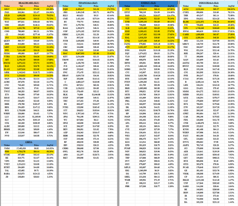Select the RKT ticker in Financials
Viewport: 238px width, 206px height.
pos(66,158)
